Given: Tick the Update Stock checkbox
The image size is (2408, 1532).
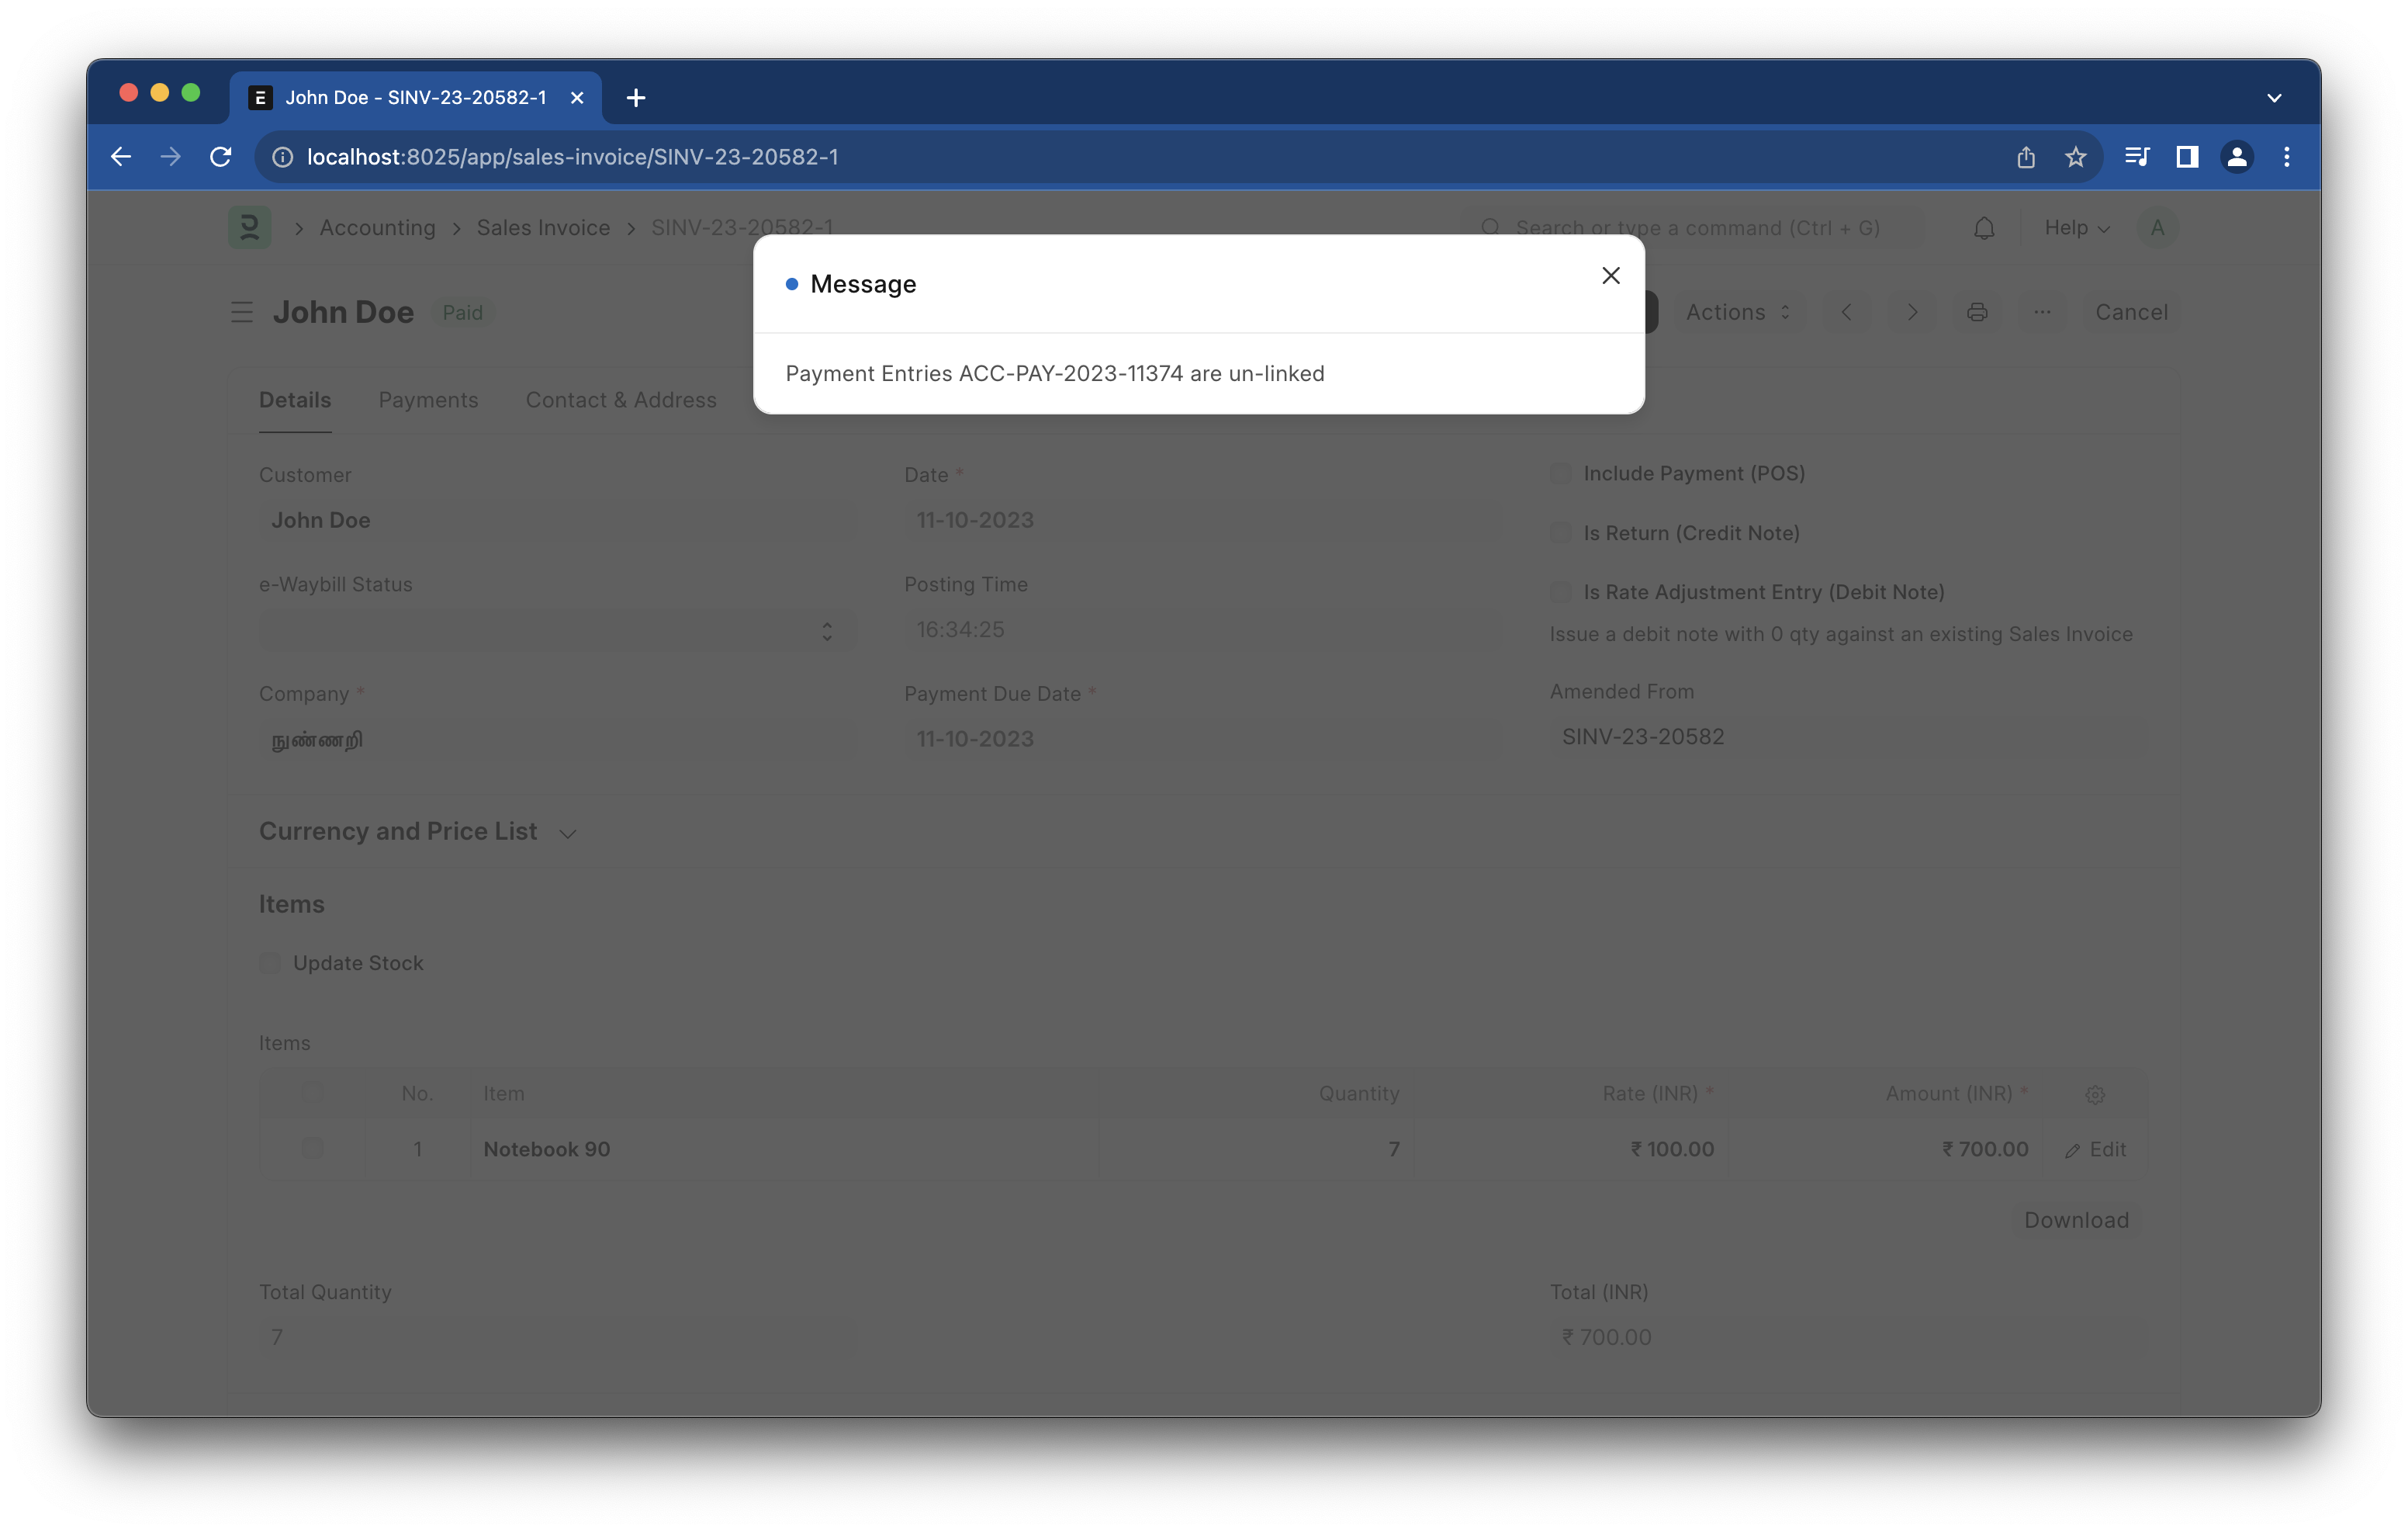Looking at the screenshot, I should (270, 962).
